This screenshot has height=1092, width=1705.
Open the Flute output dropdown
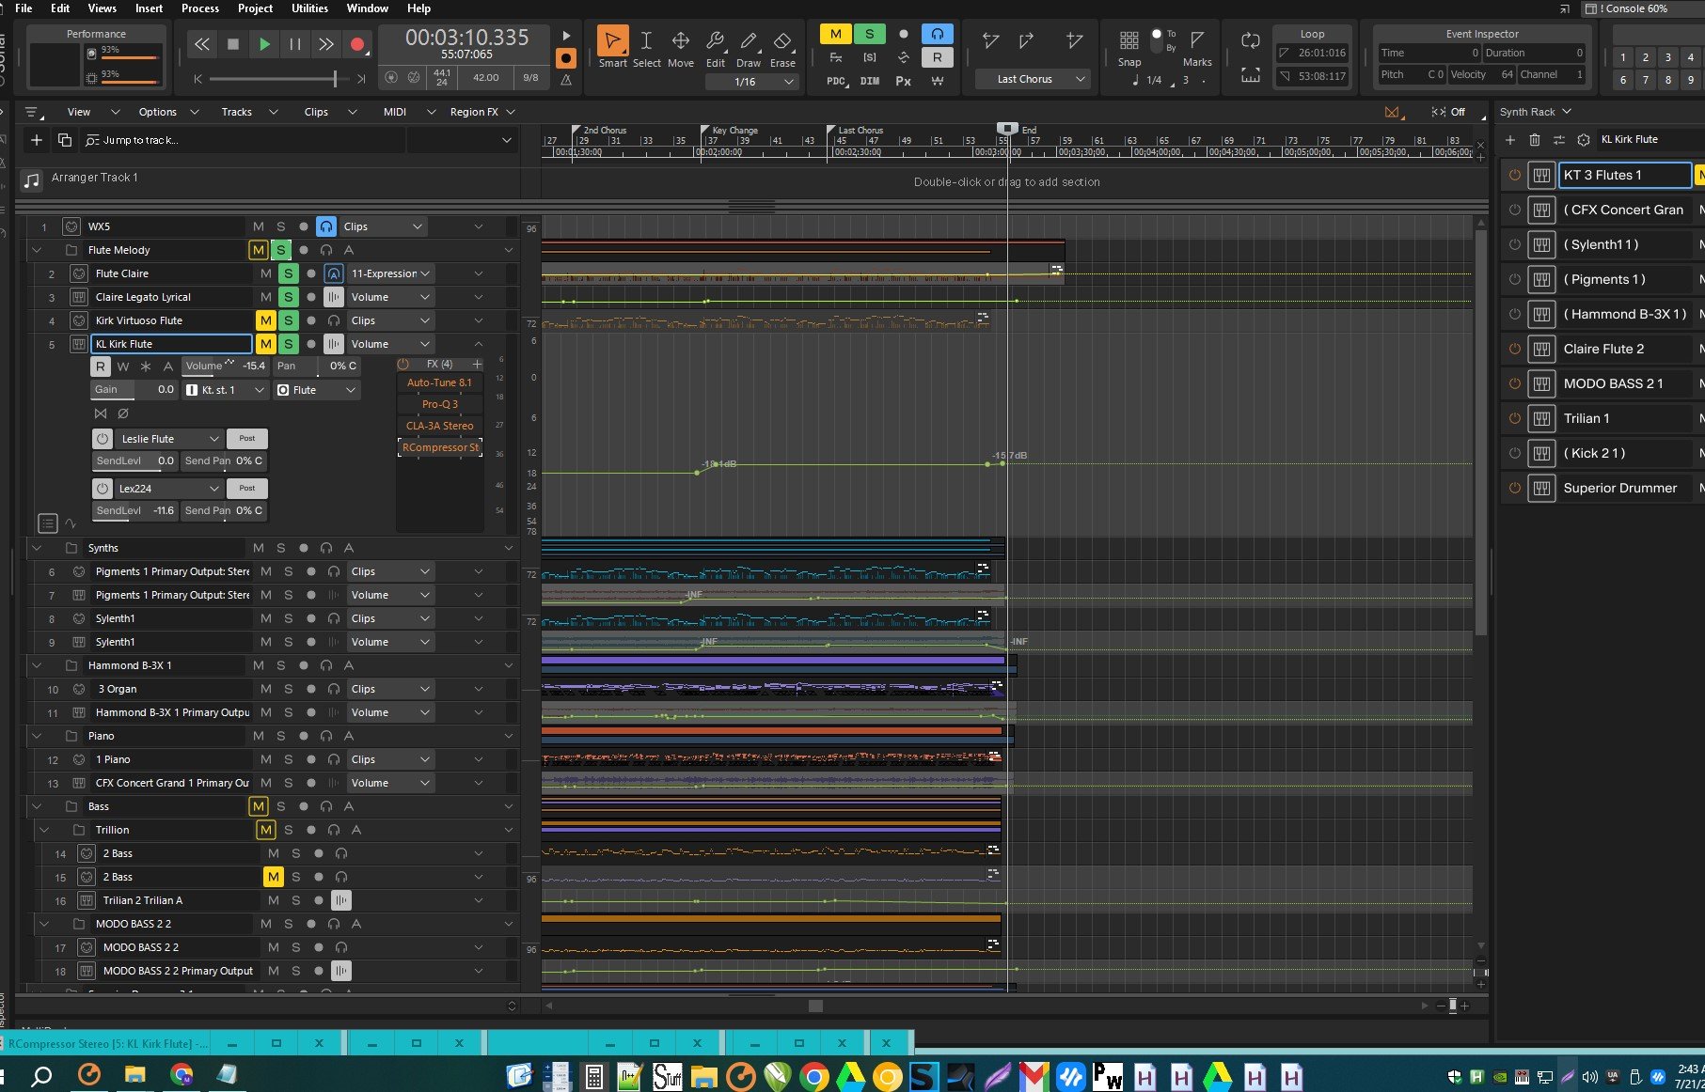click(317, 390)
